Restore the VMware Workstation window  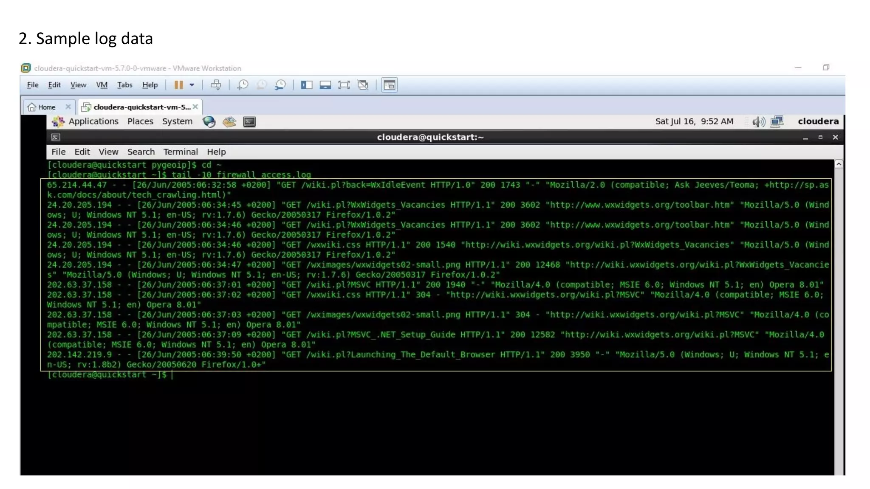[x=826, y=67]
